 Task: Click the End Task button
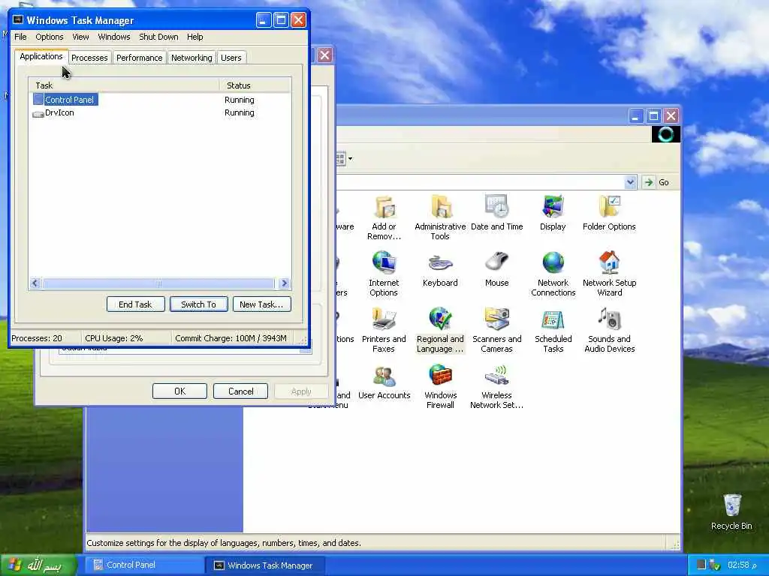click(x=135, y=304)
